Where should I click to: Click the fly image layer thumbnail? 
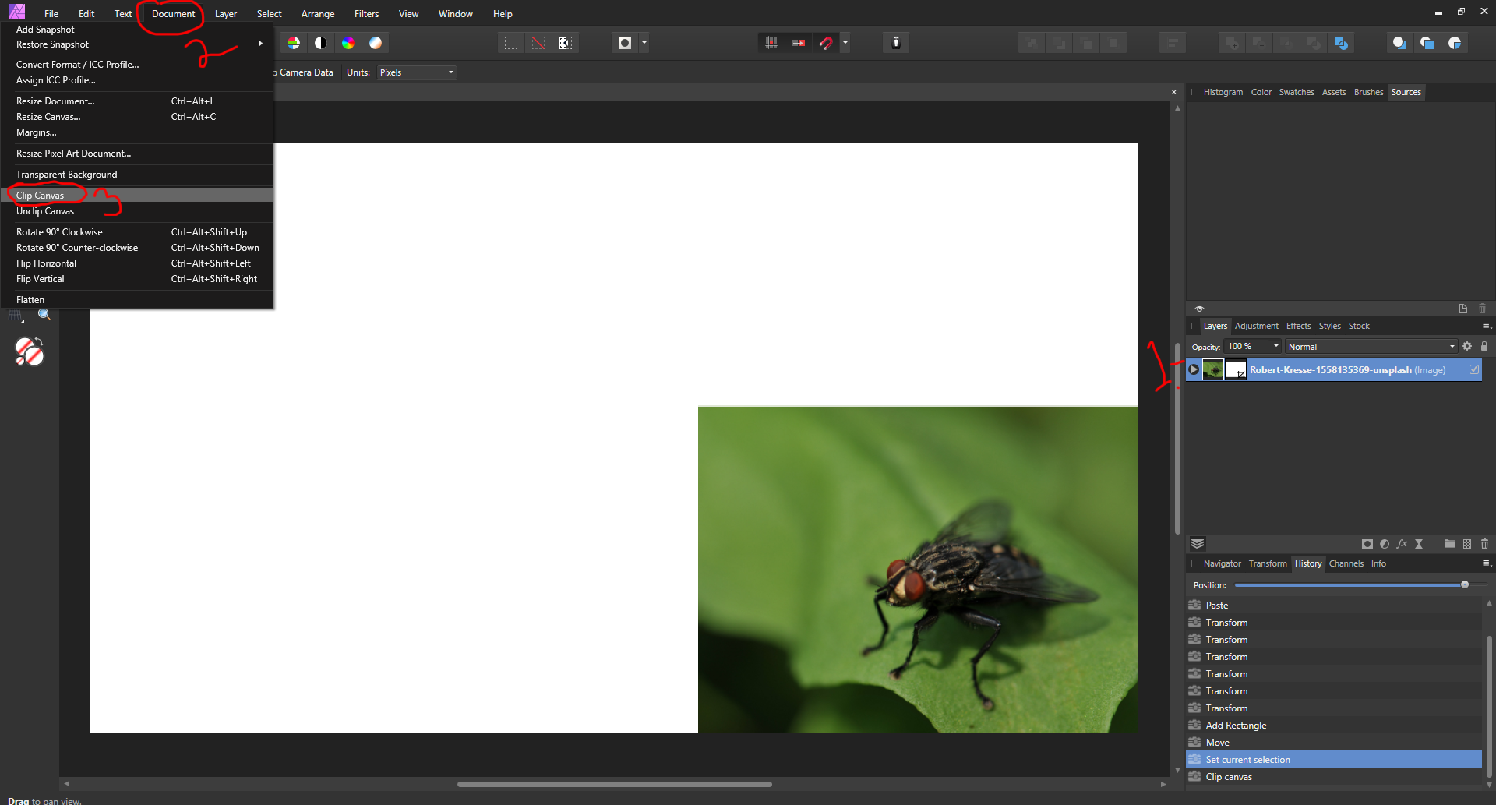click(1213, 370)
